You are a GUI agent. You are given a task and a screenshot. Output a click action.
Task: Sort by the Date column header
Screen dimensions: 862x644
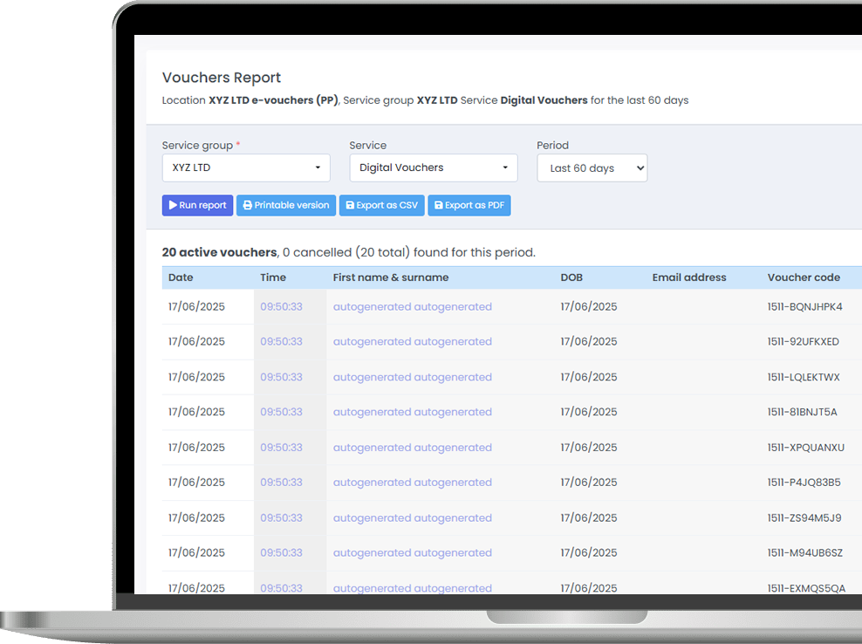[181, 277]
